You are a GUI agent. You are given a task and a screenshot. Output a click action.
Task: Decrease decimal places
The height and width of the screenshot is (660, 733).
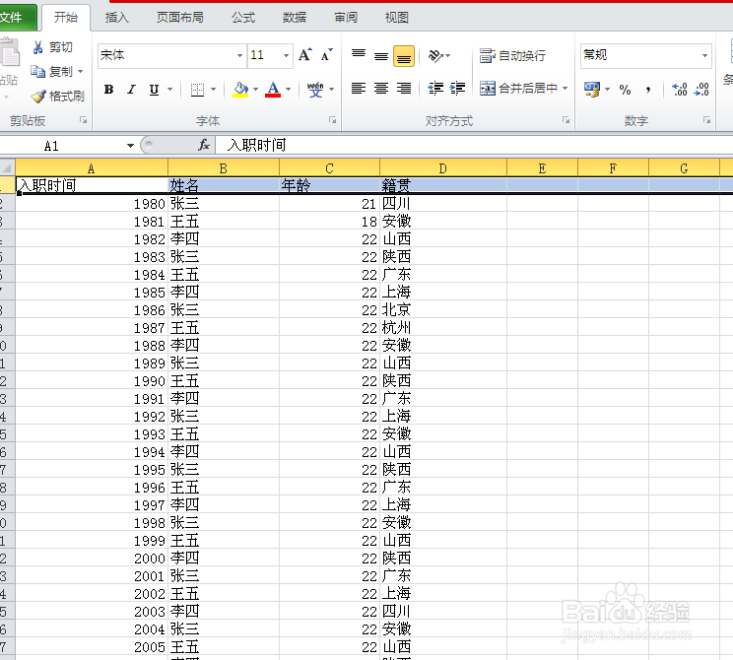[701, 90]
